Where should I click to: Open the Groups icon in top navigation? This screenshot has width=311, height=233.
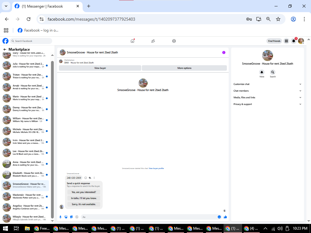pos(174,41)
